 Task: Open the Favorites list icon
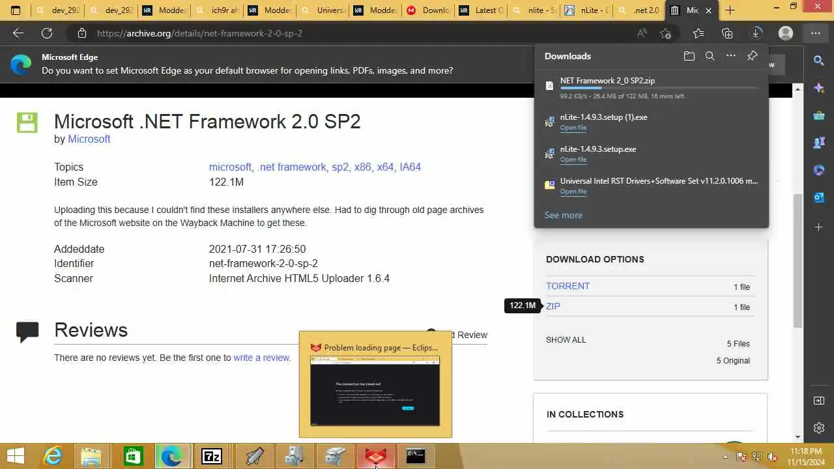click(698, 33)
